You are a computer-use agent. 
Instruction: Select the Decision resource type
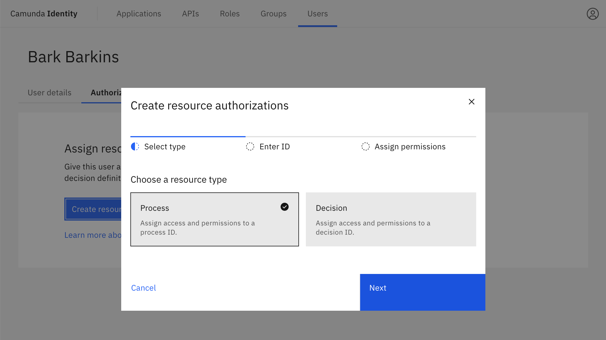[391, 219]
